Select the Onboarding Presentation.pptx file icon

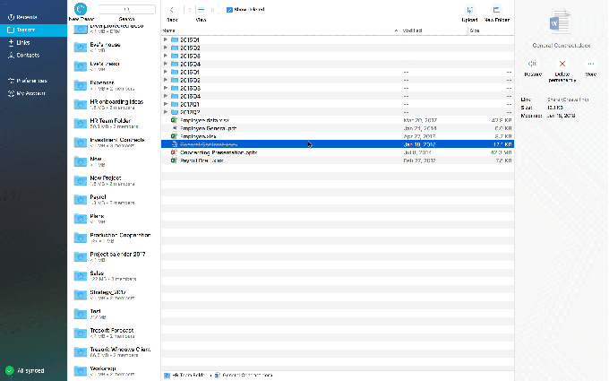(174, 152)
